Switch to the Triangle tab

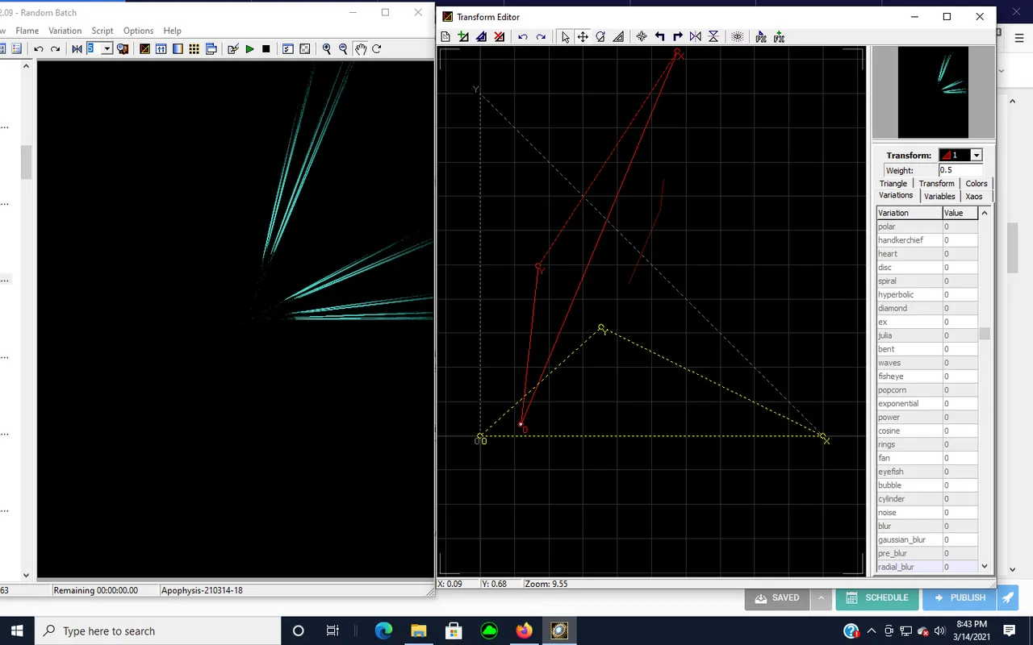coord(893,184)
